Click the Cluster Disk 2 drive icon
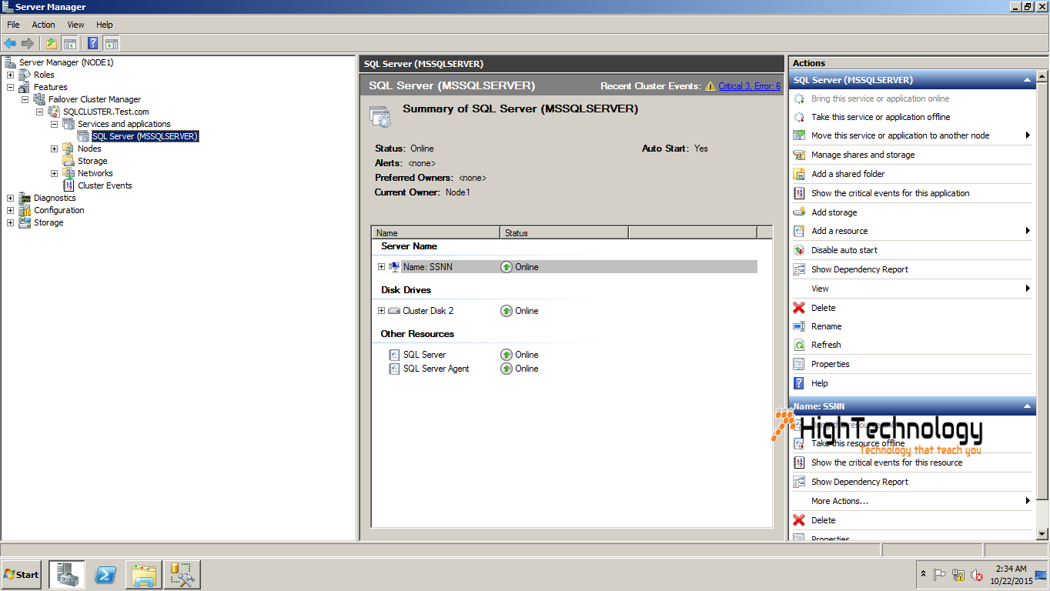This screenshot has height=591, width=1050. [x=394, y=311]
